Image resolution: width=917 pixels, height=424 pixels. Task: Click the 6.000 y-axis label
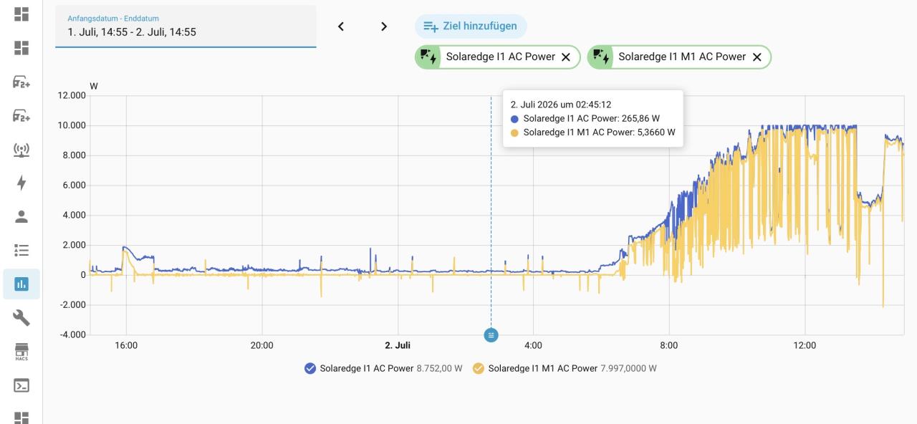pos(74,185)
